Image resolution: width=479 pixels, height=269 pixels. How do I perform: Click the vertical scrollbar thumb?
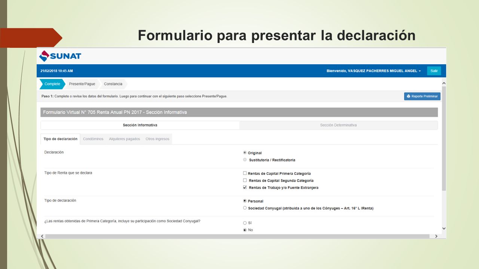[444, 138]
